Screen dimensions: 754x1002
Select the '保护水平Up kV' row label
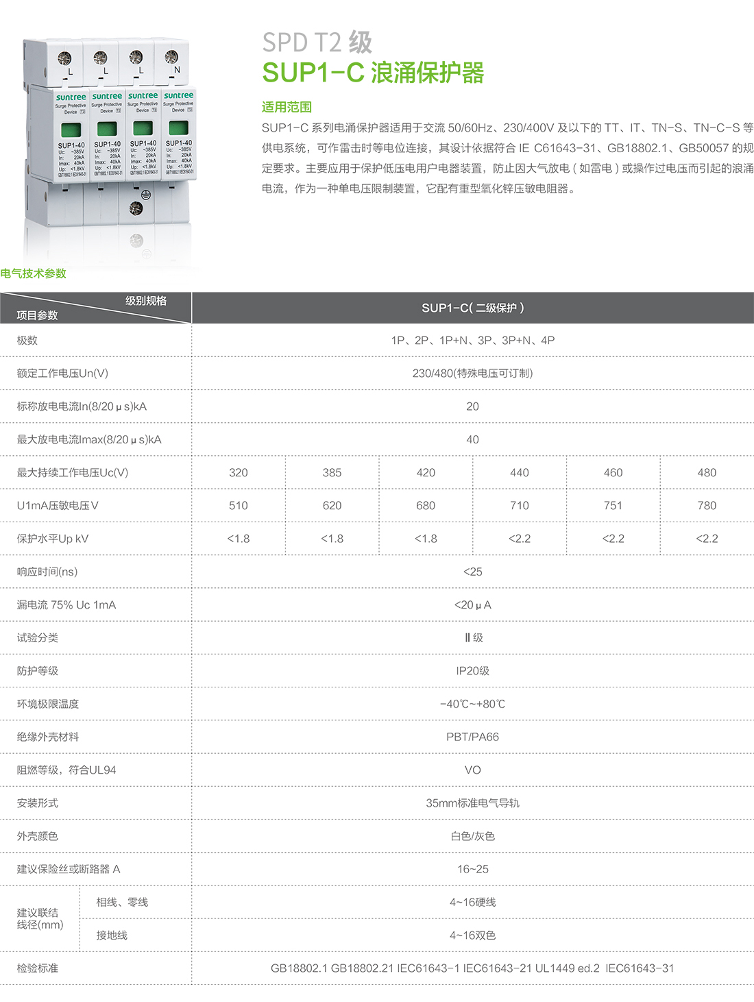53,539
